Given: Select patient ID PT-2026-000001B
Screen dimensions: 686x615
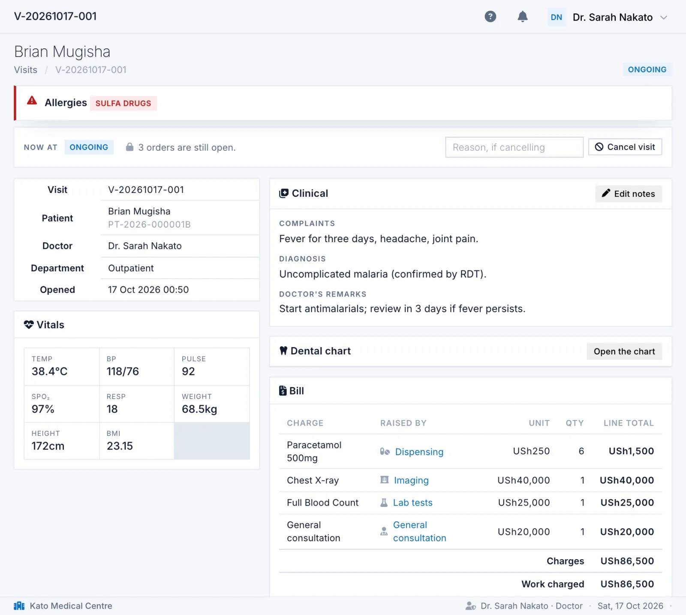Looking at the screenshot, I should 149,224.
